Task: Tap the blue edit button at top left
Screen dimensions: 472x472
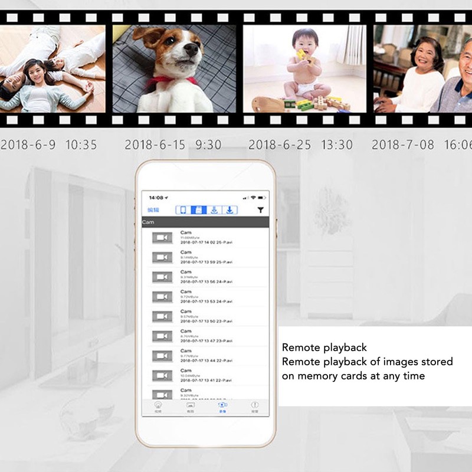Action: pyautogui.click(x=153, y=210)
